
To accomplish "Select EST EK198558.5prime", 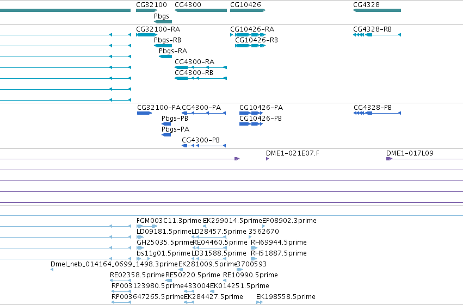I will point(286,297).
